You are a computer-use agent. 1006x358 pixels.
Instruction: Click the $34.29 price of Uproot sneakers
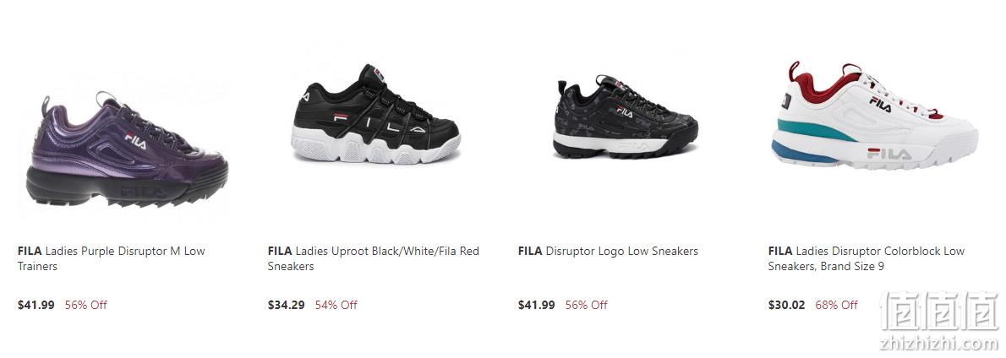[286, 305]
